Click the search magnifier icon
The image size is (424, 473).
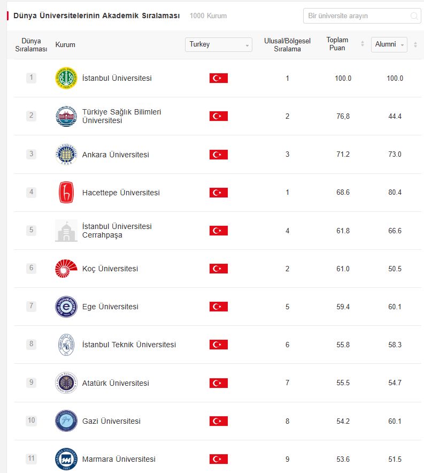(x=414, y=16)
